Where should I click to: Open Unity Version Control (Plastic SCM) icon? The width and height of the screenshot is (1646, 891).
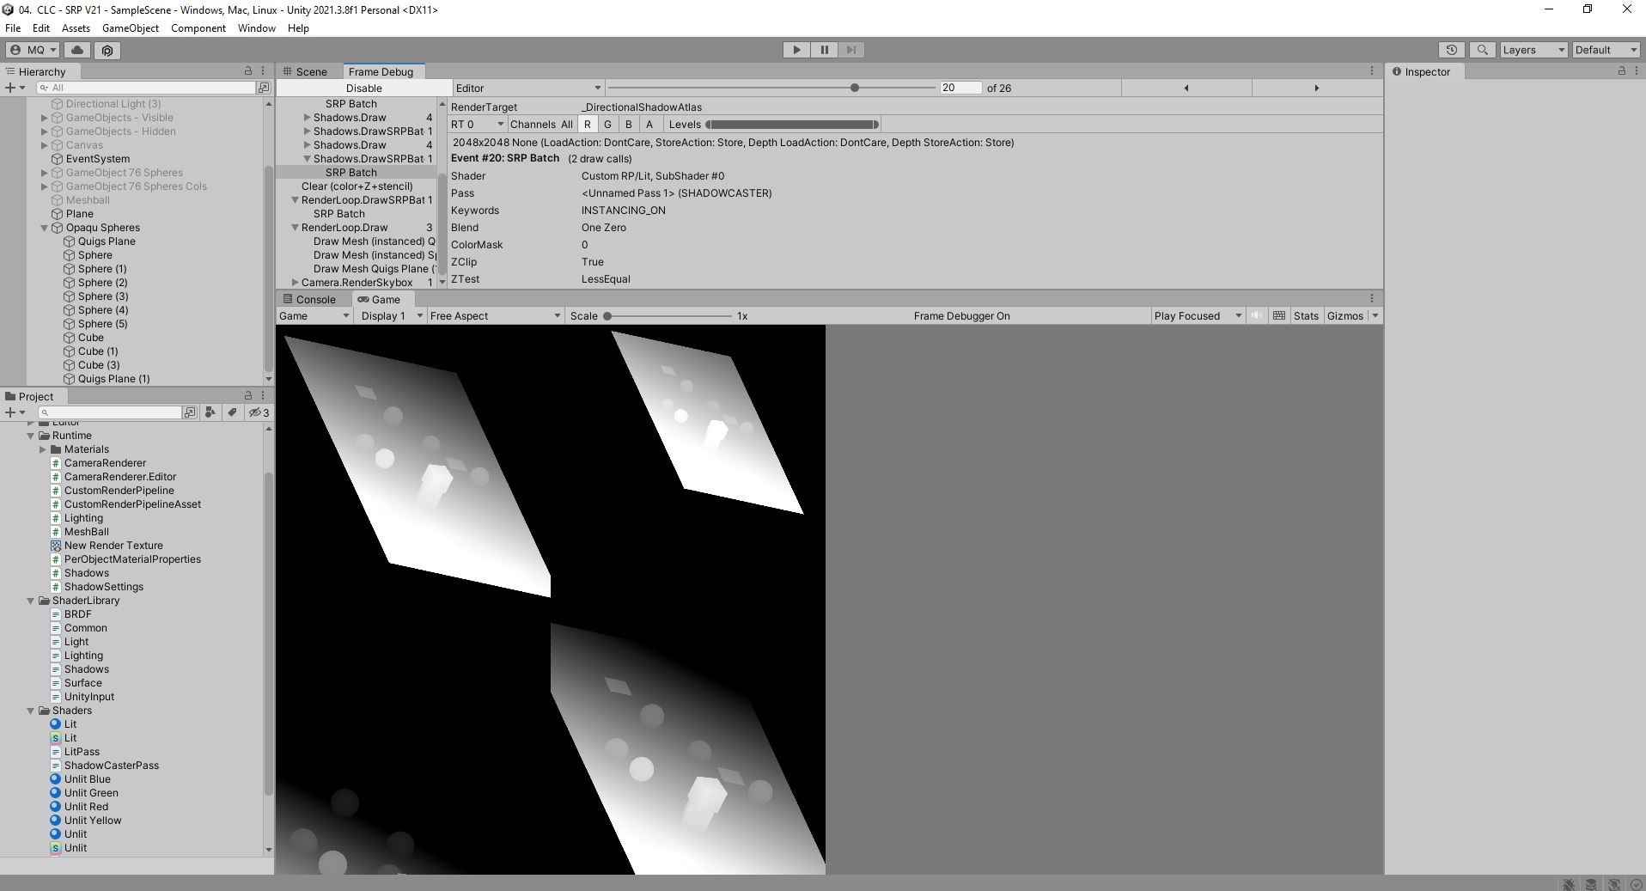pyautogui.click(x=107, y=50)
